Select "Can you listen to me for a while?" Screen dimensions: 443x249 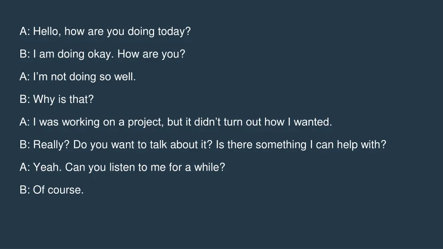pos(145,167)
